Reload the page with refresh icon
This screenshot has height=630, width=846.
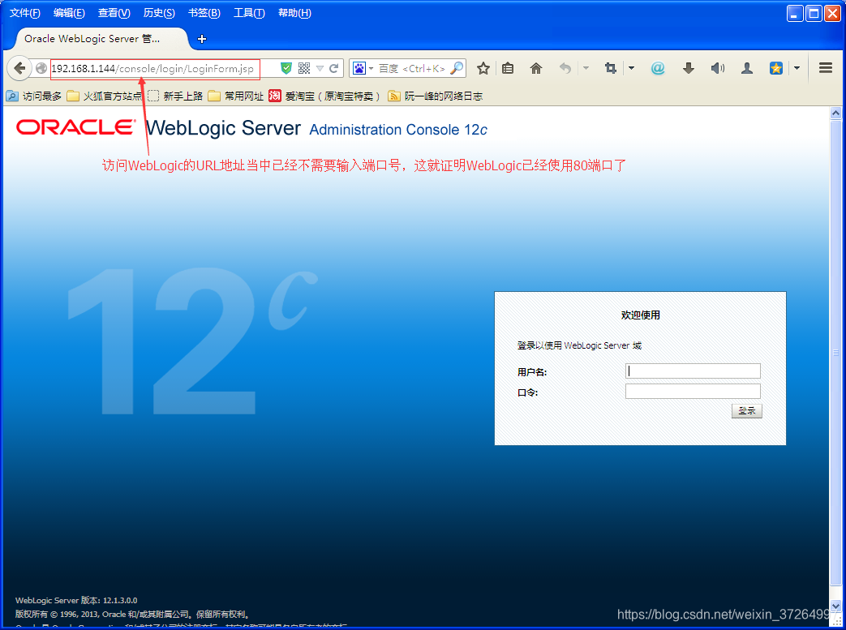click(334, 68)
